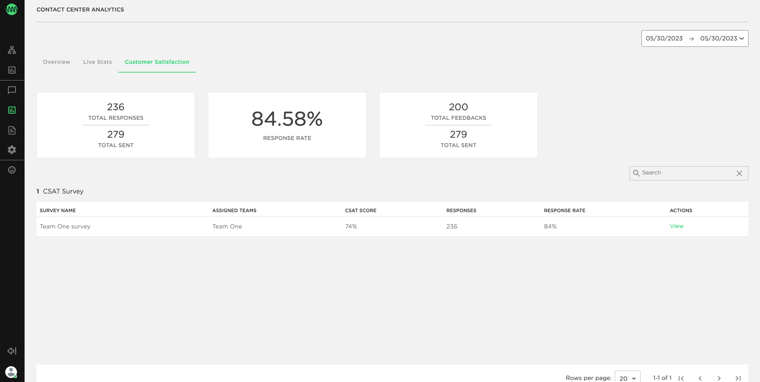Click the smiley face sidebar icon

click(x=12, y=170)
